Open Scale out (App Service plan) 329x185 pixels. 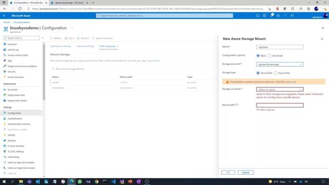click(22, 168)
